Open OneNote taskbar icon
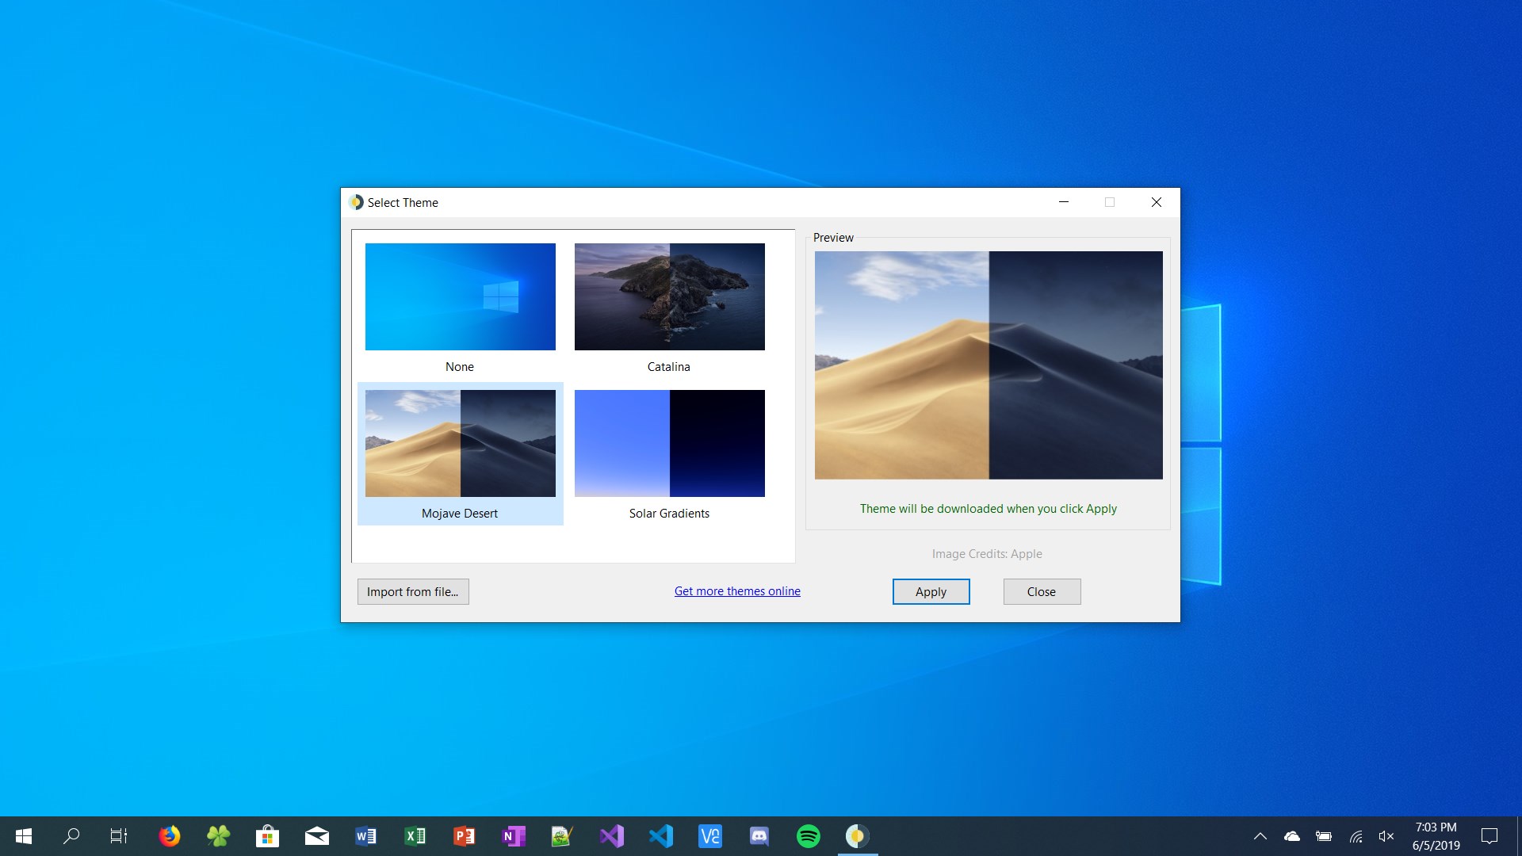 coord(513,836)
